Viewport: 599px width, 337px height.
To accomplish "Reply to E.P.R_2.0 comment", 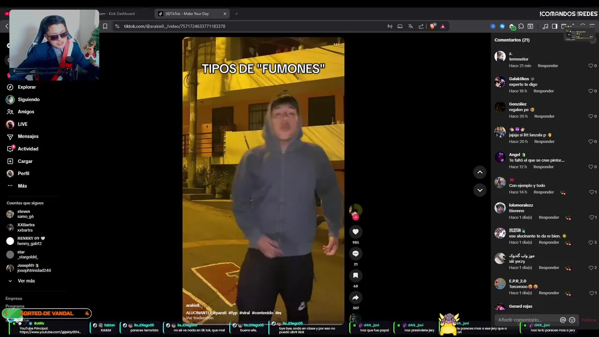I will (549, 293).
